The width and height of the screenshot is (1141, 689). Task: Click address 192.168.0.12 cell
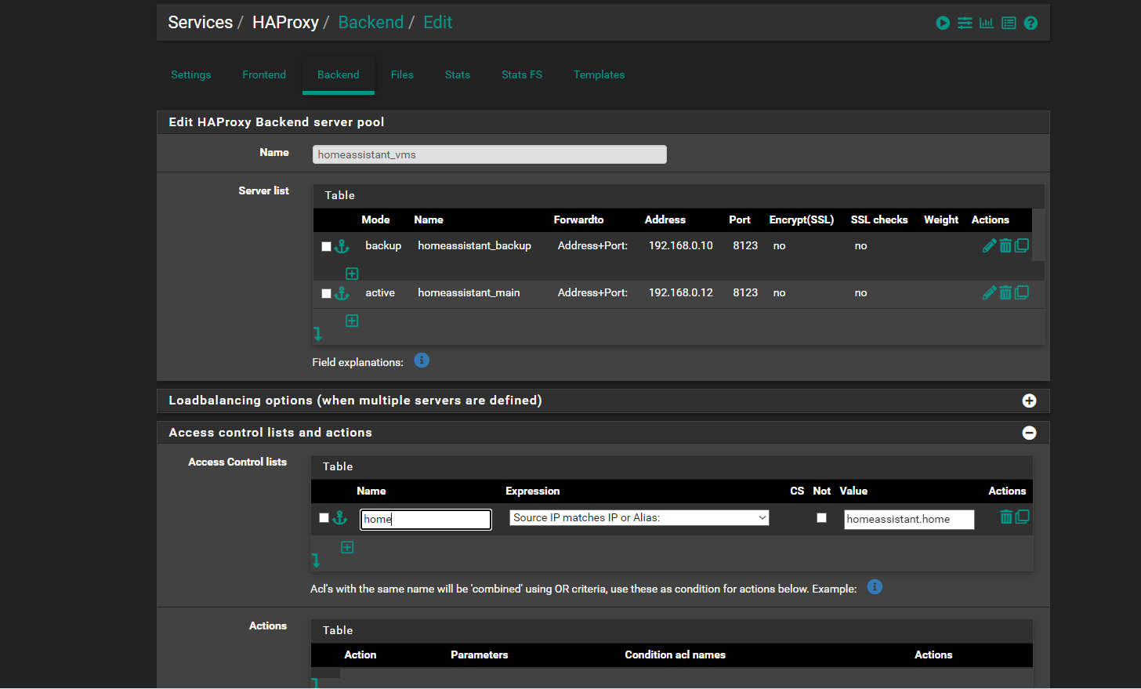coord(681,293)
